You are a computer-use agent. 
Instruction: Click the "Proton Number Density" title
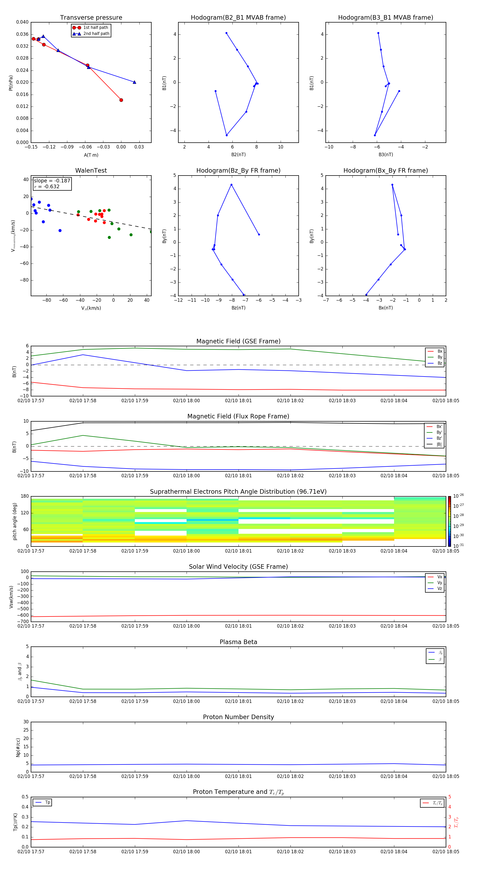point(238,717)
